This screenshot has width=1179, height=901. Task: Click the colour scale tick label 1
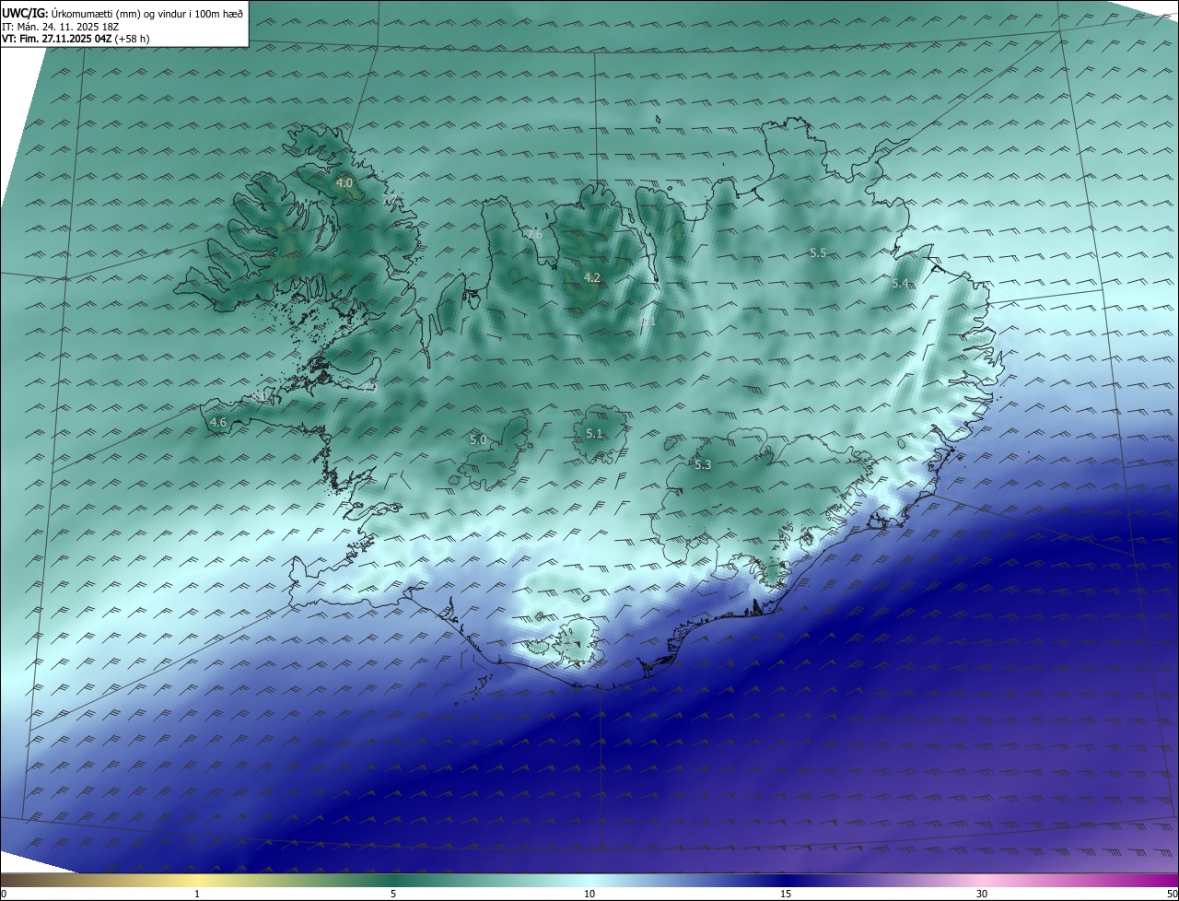tap(197, 894)
